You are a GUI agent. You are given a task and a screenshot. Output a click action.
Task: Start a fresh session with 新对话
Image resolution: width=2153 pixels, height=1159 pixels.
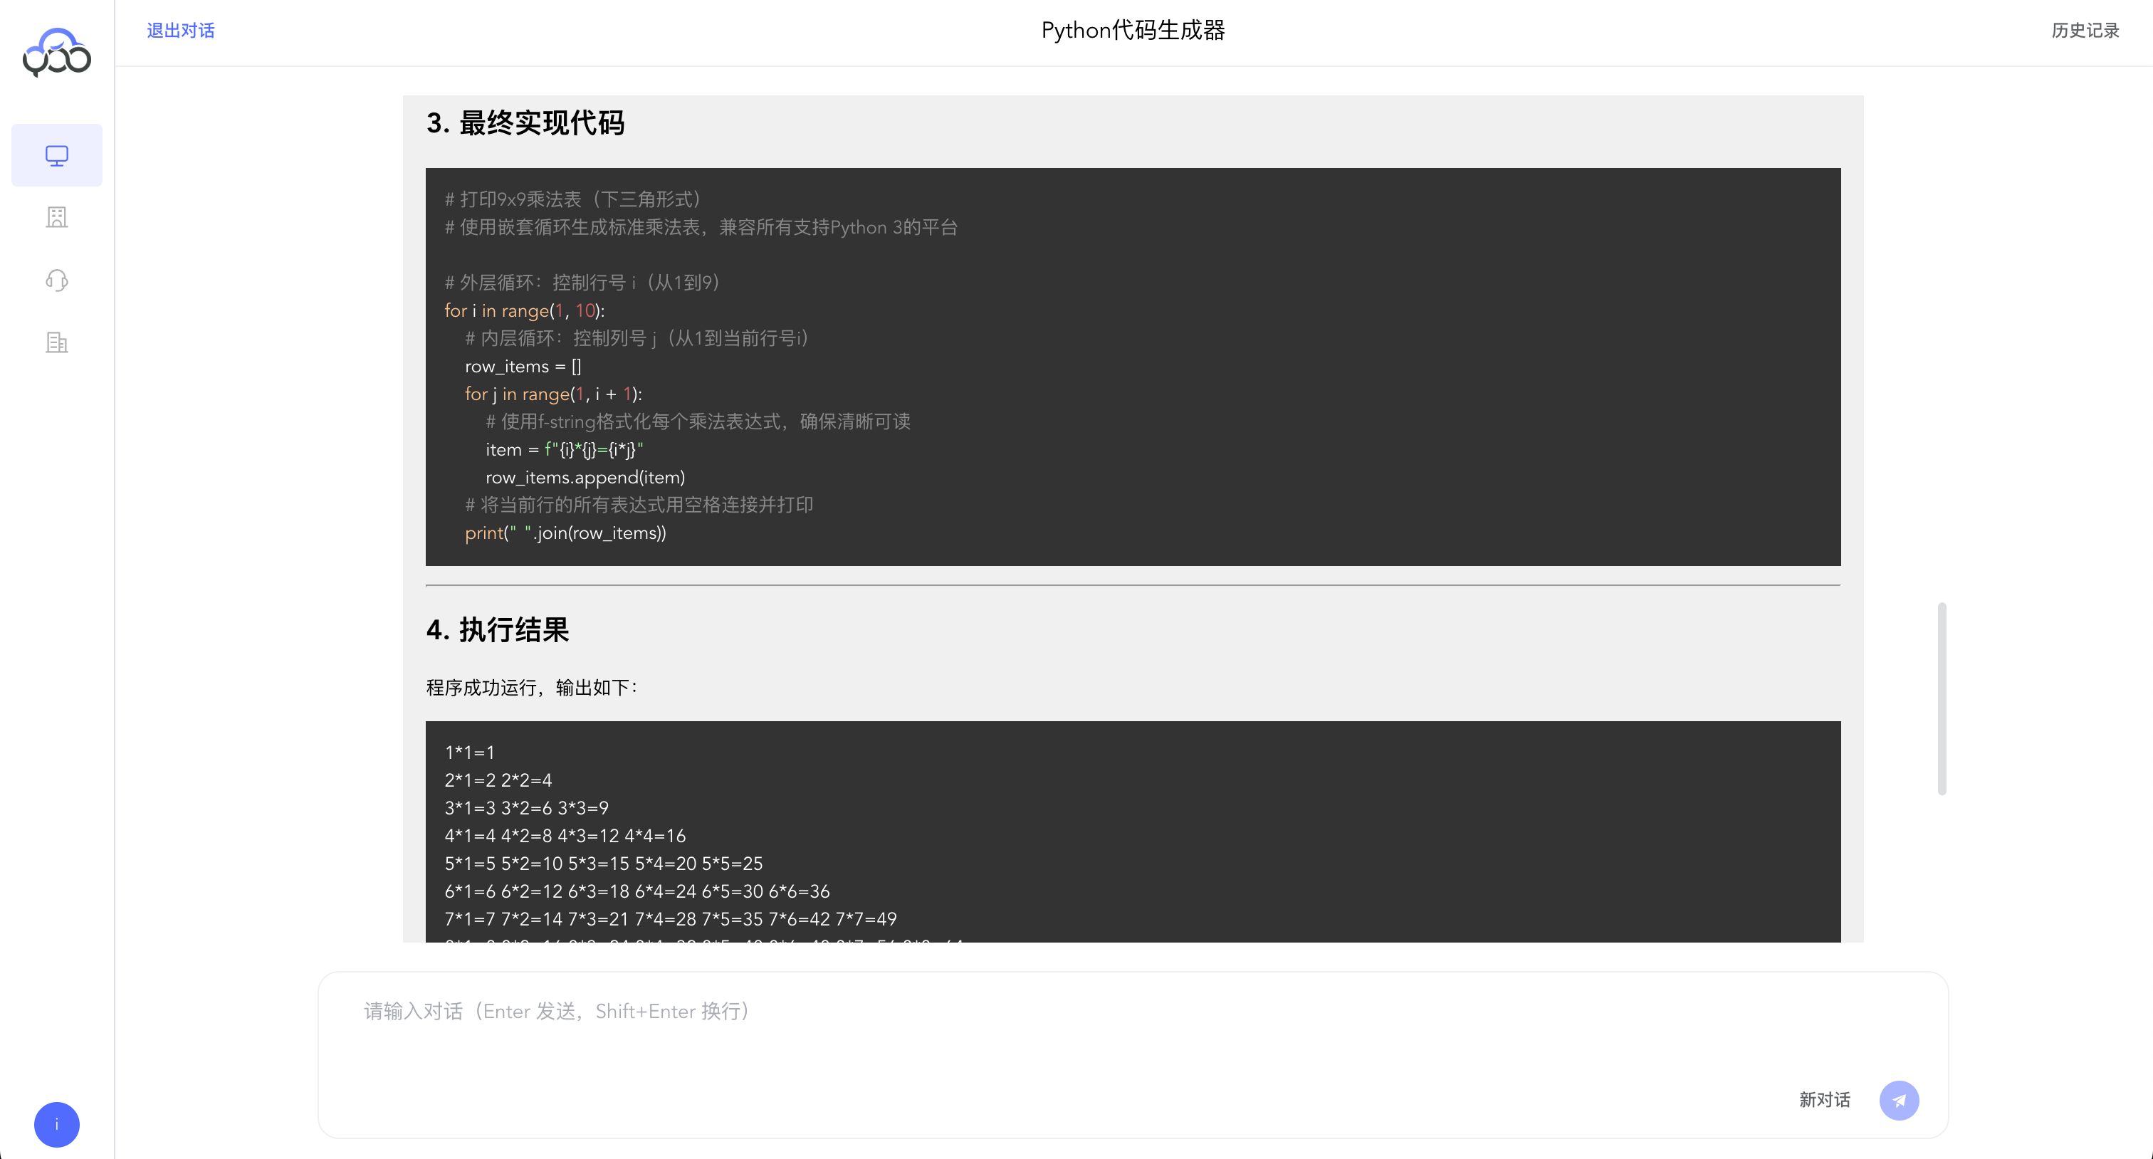[1823, 1101]
